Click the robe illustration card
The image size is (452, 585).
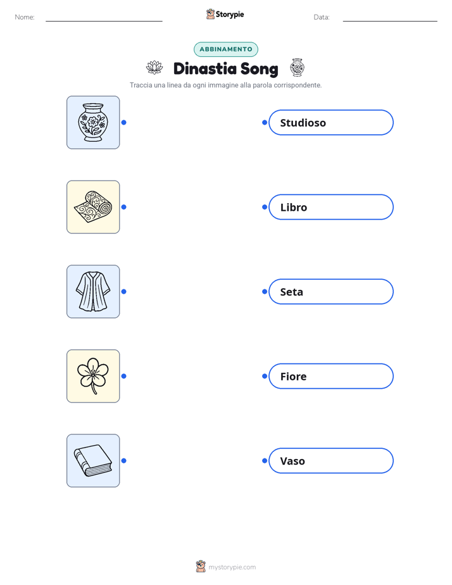pyautogui.click(x=93, y=291)
